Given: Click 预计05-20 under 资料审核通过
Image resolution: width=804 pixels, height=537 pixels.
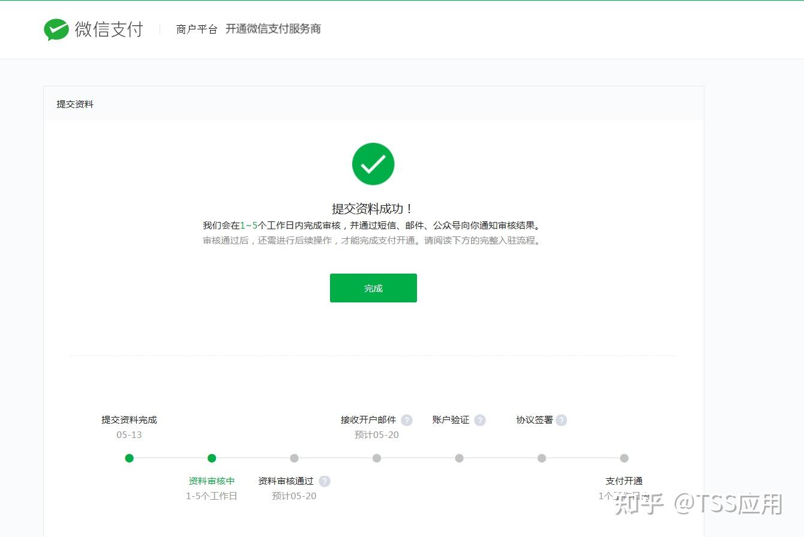Looking at the screenshot, I should (294, 496).
